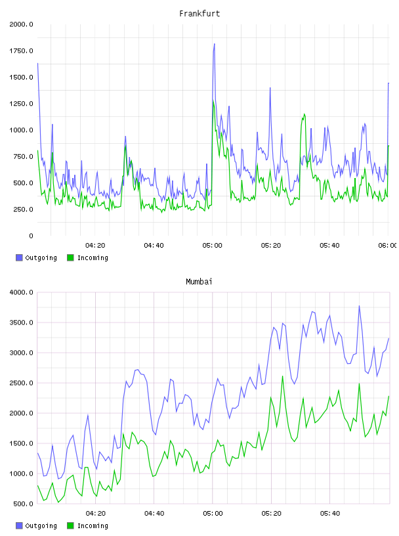Click the 04:40 time label under Mumbai chart

(x=154, y=514)
